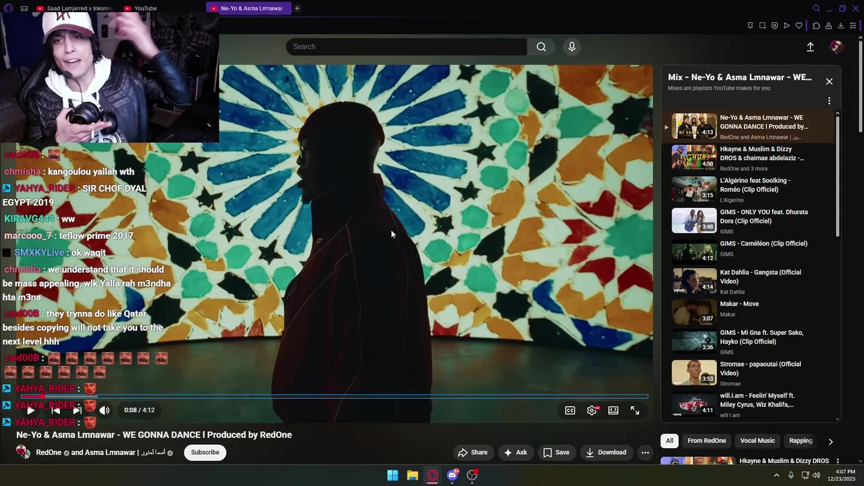This screenshot has height=486, width=864.
Task: Select the All filter chip
Action: pyautogui.click(x=670, y=441)
